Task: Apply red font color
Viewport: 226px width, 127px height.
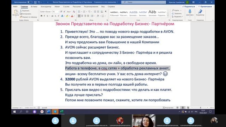Action: coord(72,16)
